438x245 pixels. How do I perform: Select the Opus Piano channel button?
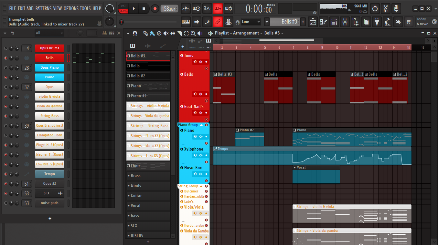(49, 68)
